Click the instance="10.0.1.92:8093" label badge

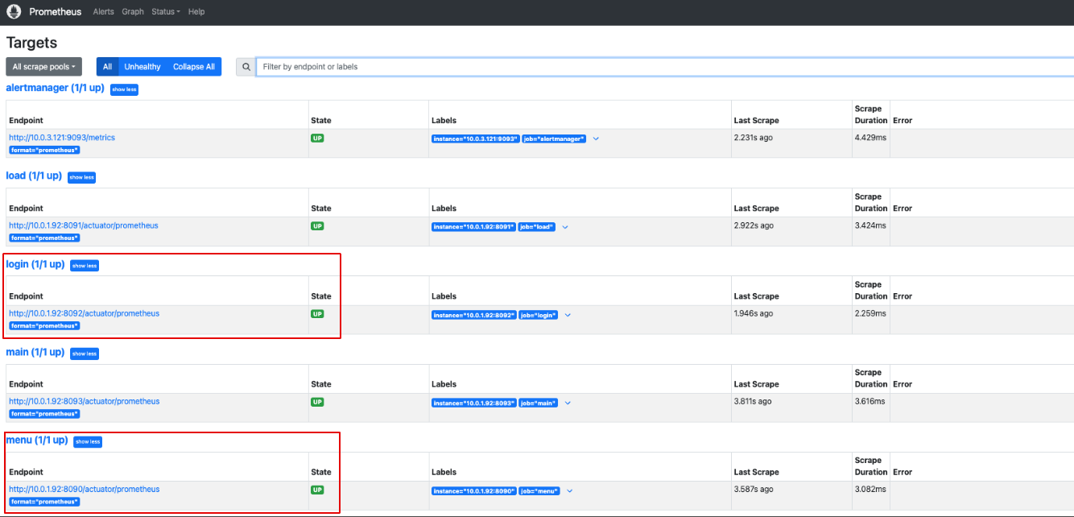(x=473, y=403)
